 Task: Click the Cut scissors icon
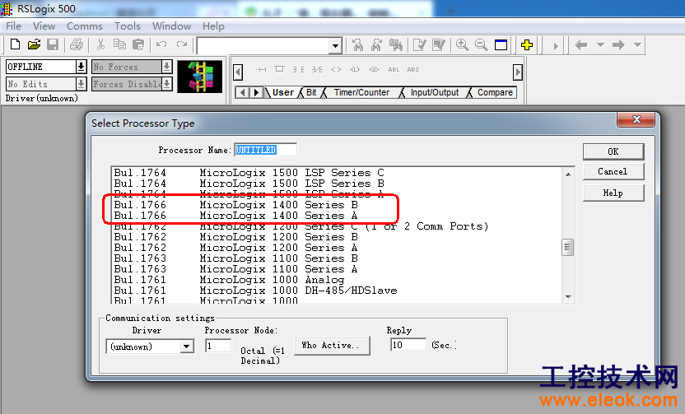click(x=100, y=44)
